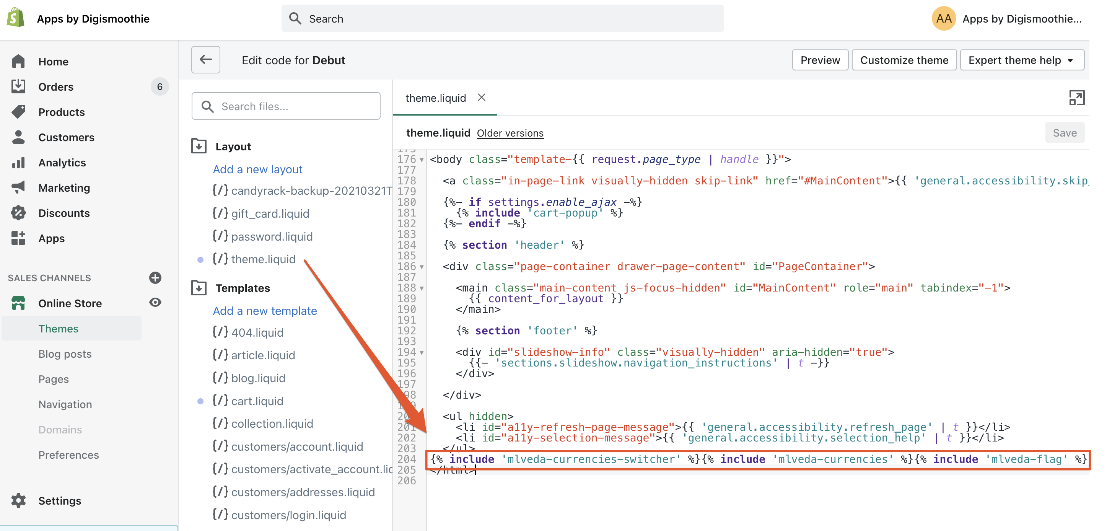Open the Orders section
The width and height of the screenshot is (1107, 531).
click(x=55, y=87)
